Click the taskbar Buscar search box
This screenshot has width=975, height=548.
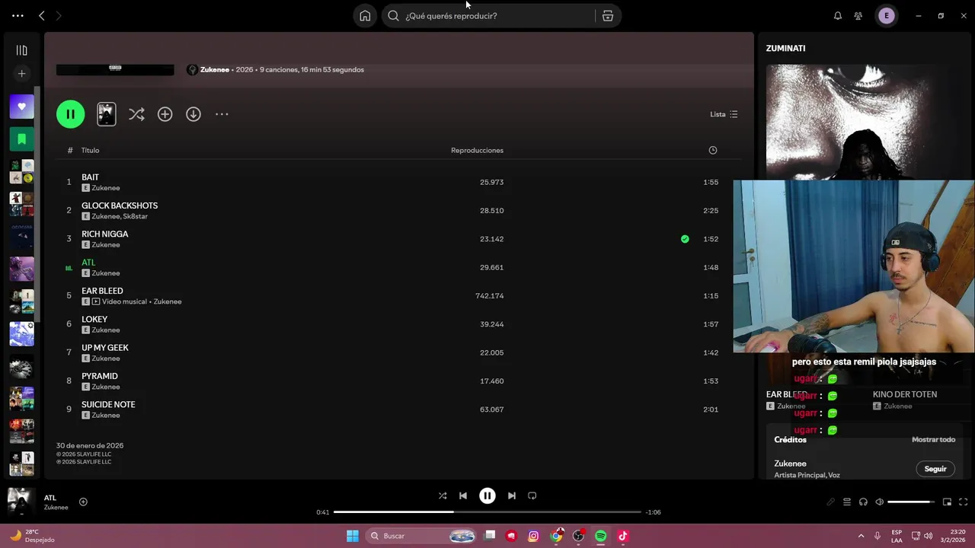423,536
